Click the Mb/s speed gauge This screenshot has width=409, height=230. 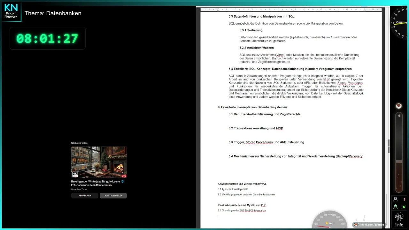tap(399, 23)
